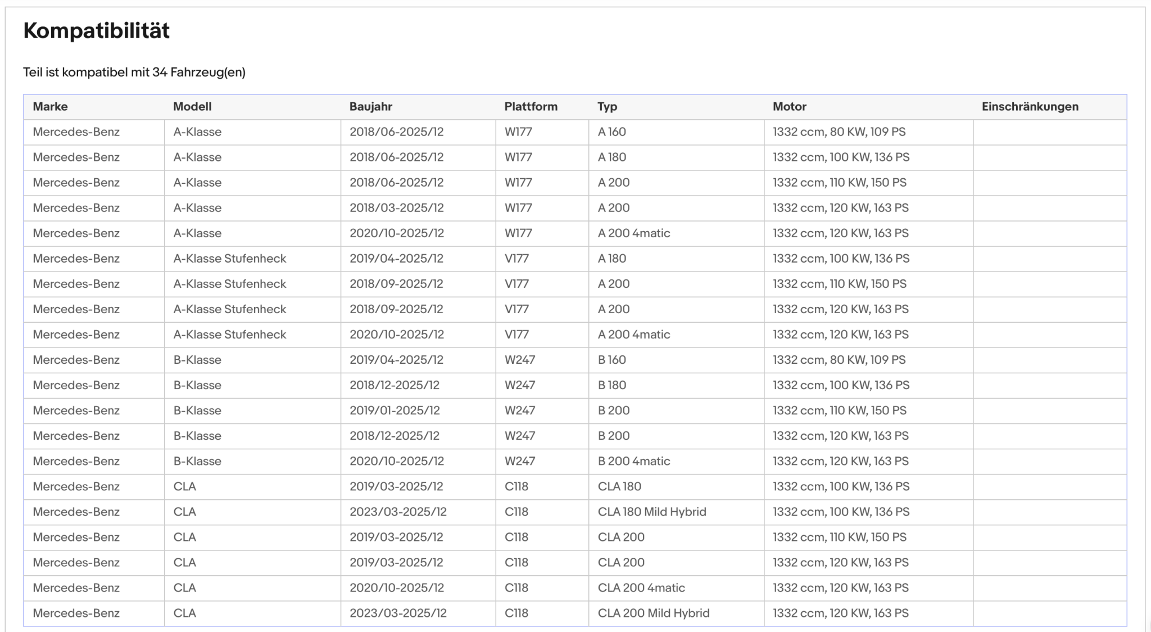The height and width of the screenshot is (632, 1151).
Task: Click the B 160 type cell
Action: pyautogui.click(x=676, y=360)
